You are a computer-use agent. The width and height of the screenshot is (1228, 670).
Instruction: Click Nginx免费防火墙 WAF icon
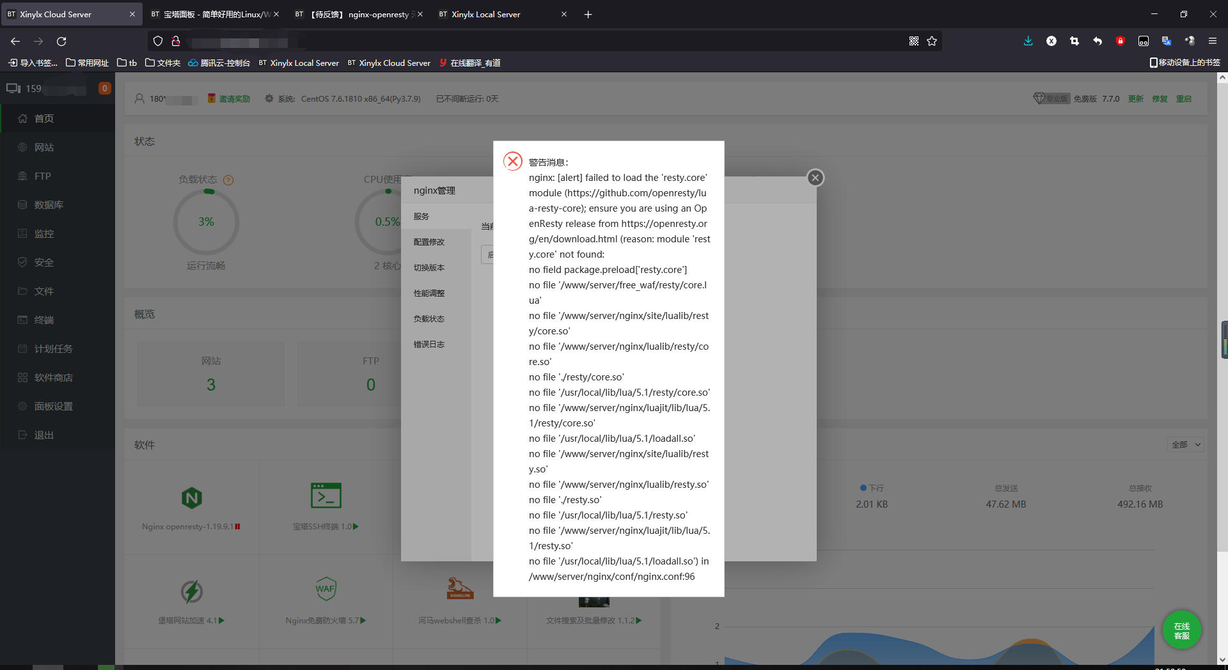point(326,589)
